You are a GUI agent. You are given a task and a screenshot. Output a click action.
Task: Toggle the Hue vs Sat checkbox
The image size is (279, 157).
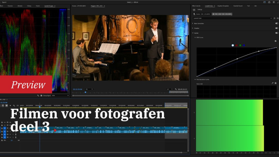(x=275, y=83)
